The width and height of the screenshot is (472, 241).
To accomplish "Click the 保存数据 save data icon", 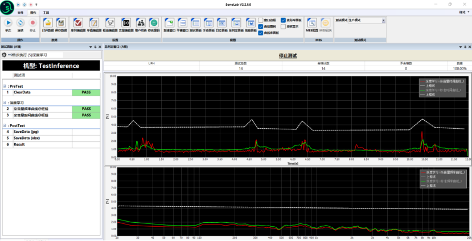I will click(61, 22).
